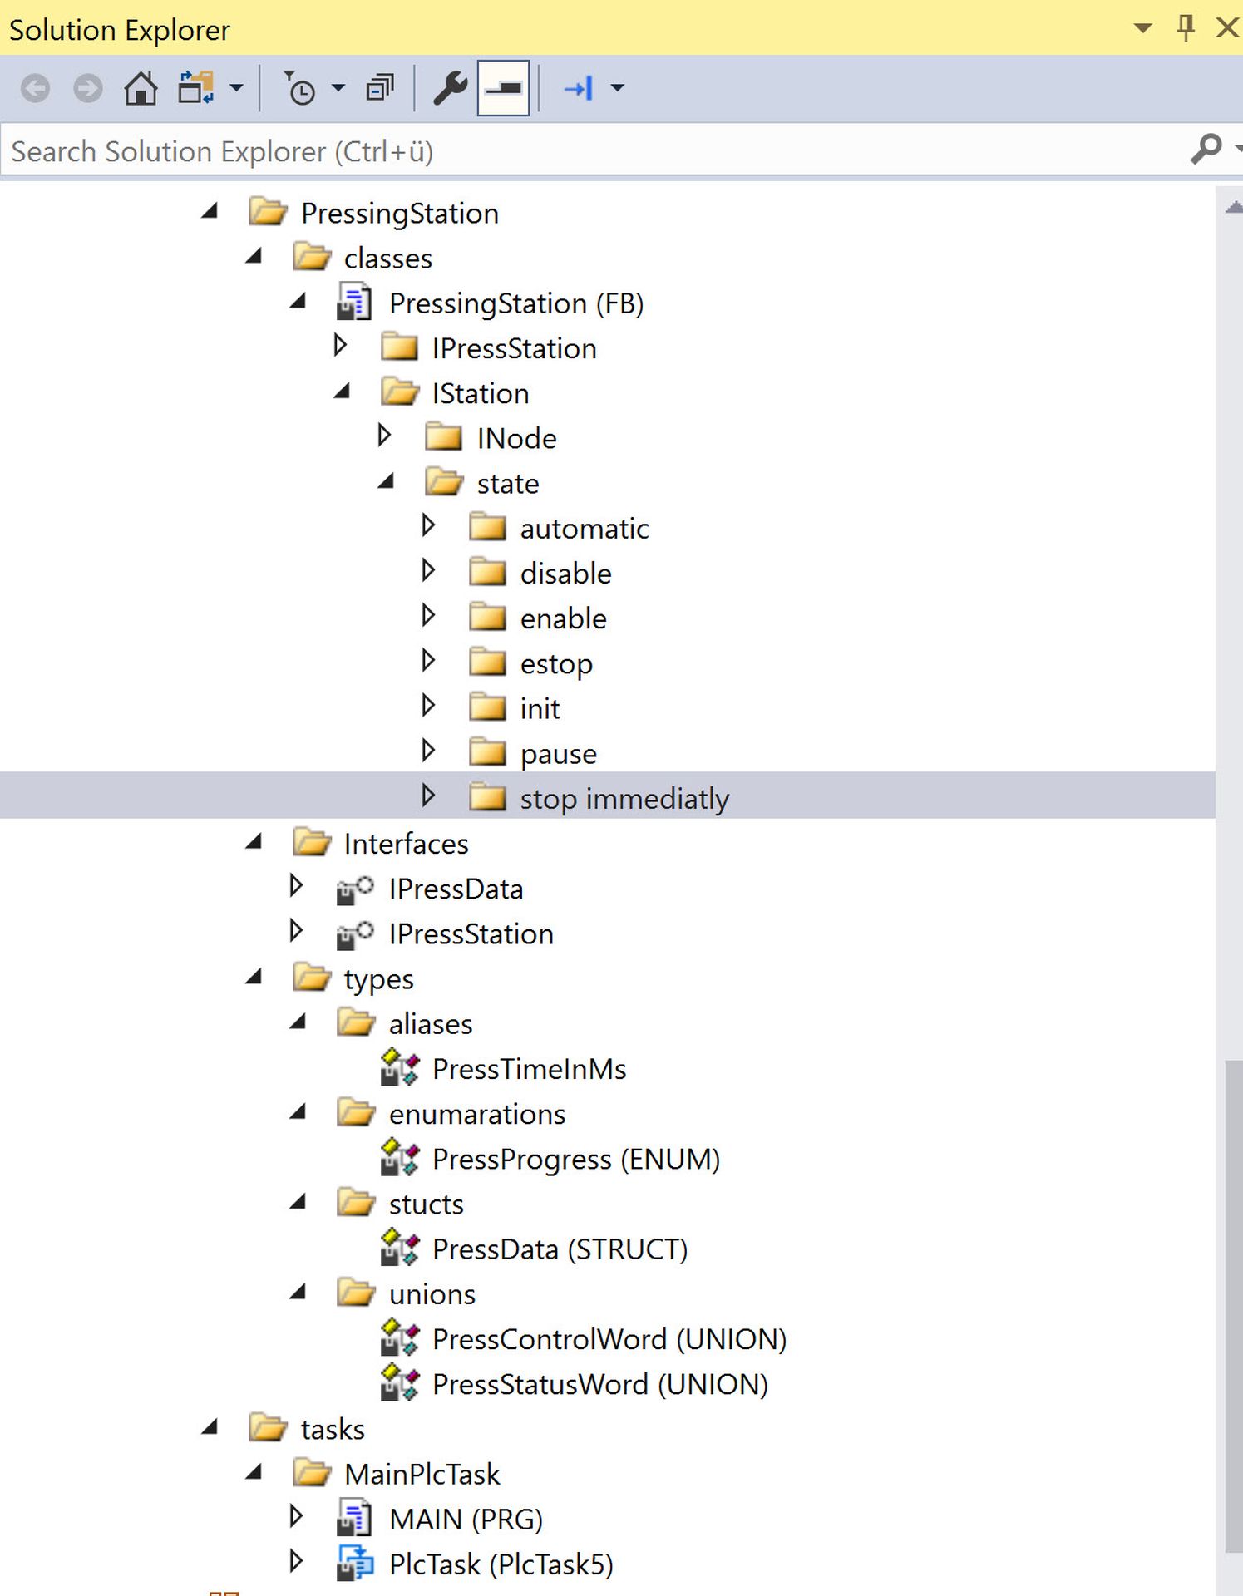Viewport: 1243px width, 1596px height.
Task: Select the pause folder icon
Action: tap(487, 752)
